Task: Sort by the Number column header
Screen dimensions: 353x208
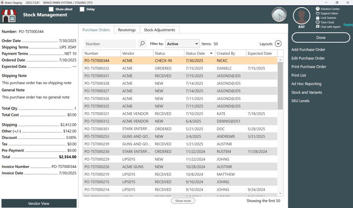Action: pos(102,53)
